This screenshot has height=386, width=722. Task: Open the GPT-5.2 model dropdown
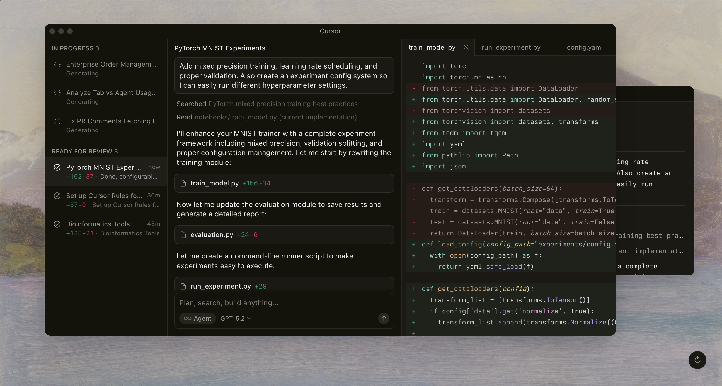click(x=236, y=319)
